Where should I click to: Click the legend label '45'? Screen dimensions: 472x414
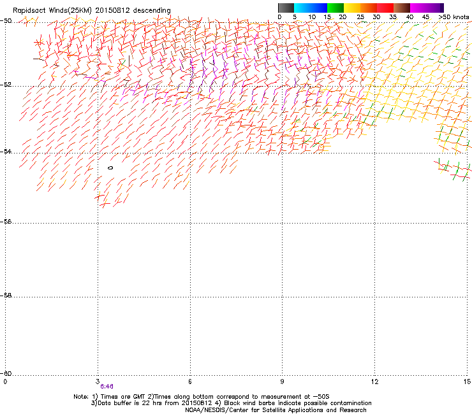(425, 17)
